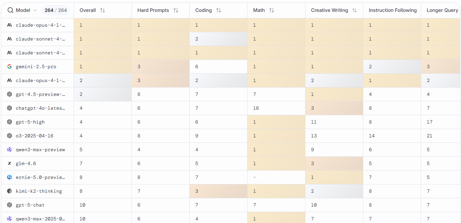Viewport: 461px width, 223px height.
Task: Select the Longer Query column header
Action: pyautogui.click(x=442, y=10)
